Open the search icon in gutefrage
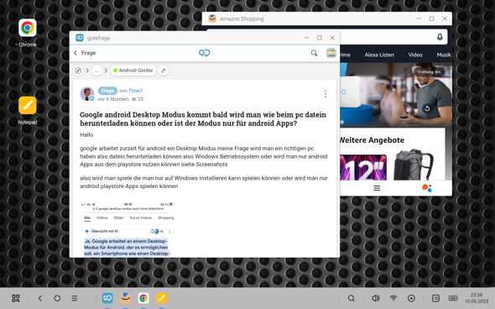 (314, 53)
